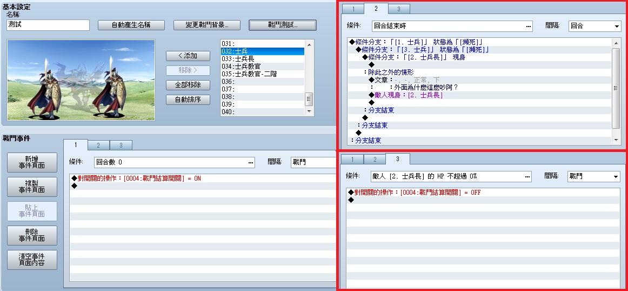Click the enemy list scrollbar thumb

click(x=309, y=98)
